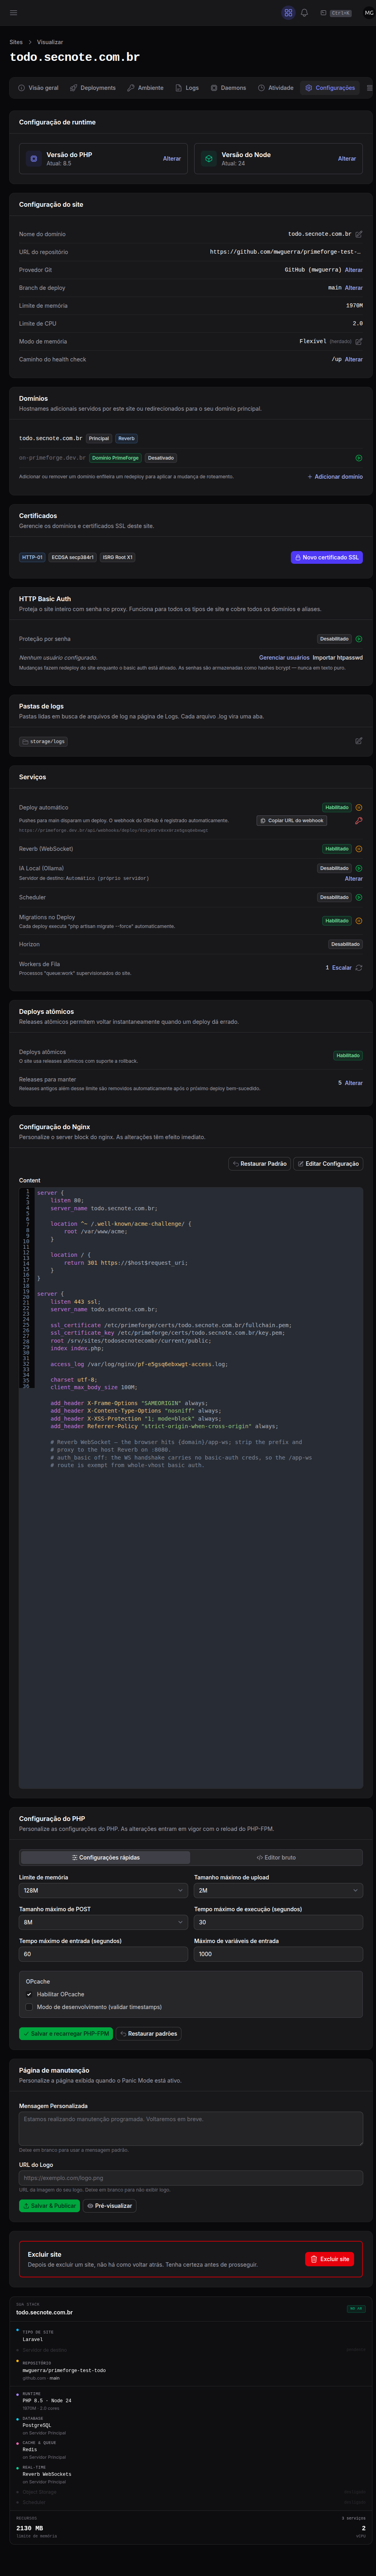Click Tempo máximo de entrada field
This screenshot has height=2576, width=376.
coord(103,1954)
